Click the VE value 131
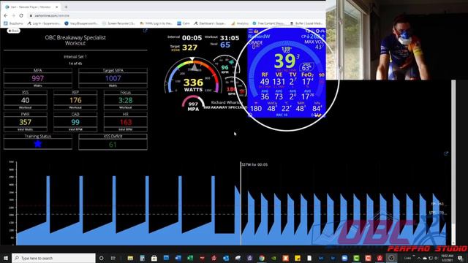 [x=279, y=81]
